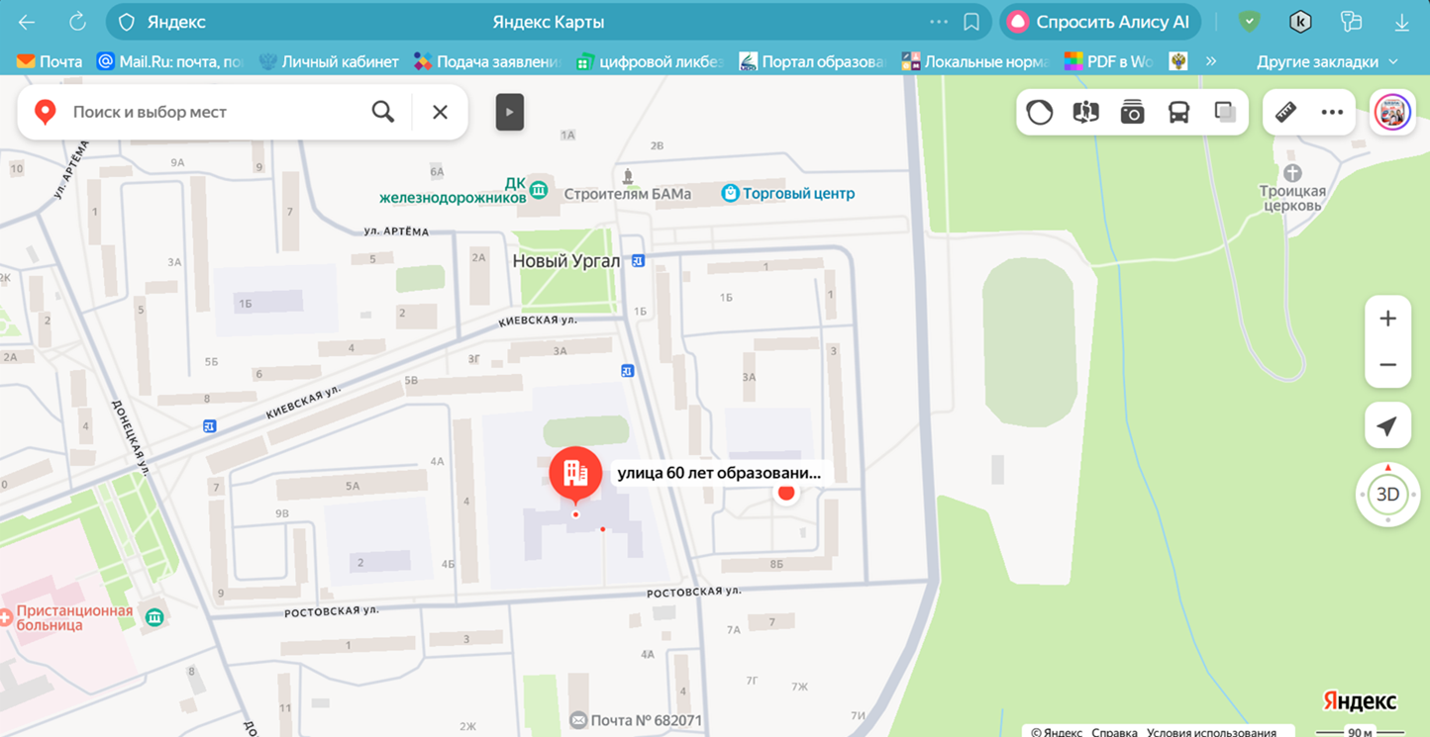Zoom out with the minus button
The width and height of the screenshot is (1430, 737).
(1387, 365)
